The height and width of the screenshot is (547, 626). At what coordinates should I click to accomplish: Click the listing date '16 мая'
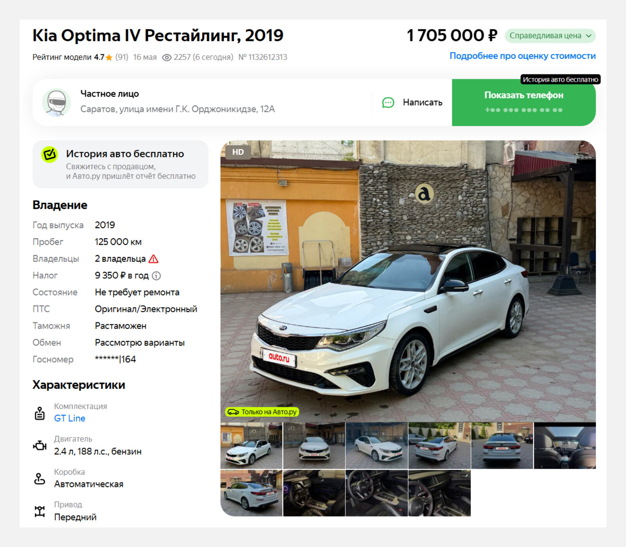click(145, 58)
